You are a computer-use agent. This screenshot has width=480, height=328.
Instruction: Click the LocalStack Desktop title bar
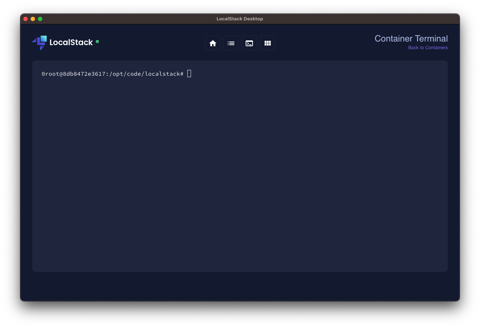(x=240, y=19)
